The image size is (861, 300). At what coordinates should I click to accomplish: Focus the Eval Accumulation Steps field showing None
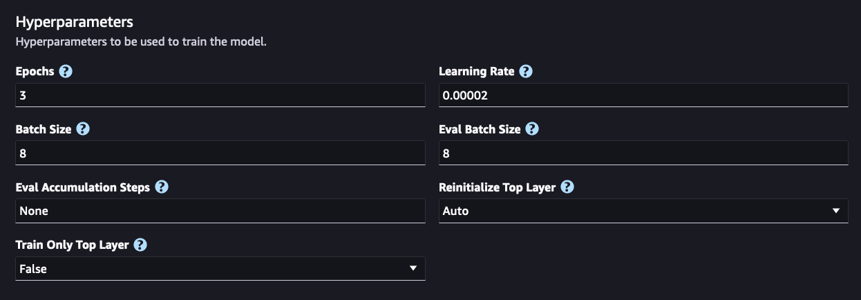(x=220, y=212)
